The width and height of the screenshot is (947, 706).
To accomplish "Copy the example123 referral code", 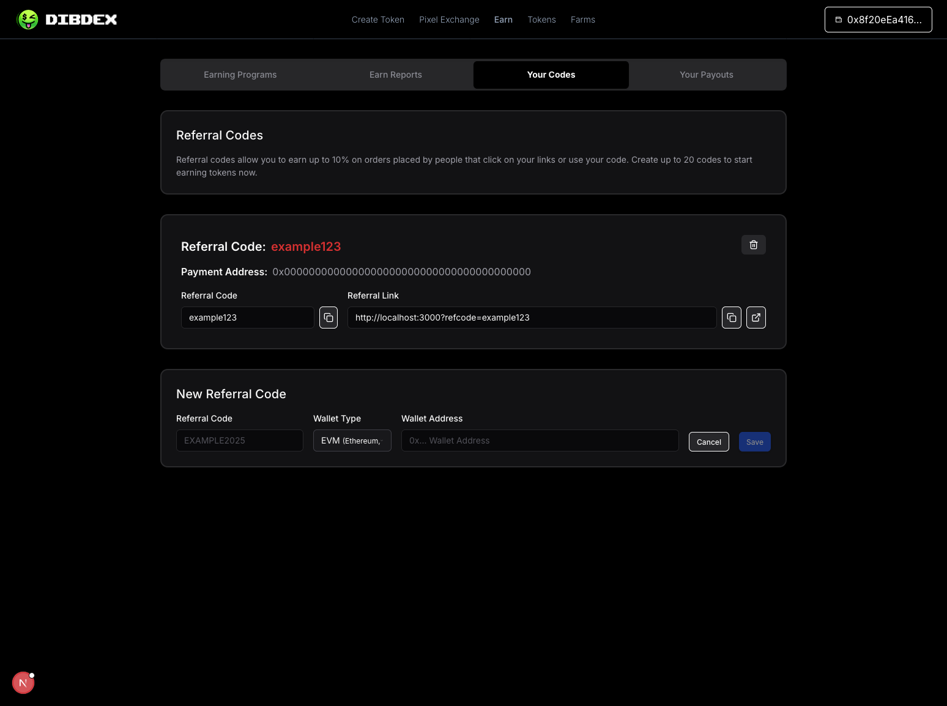I will click(x=329, y=318).
